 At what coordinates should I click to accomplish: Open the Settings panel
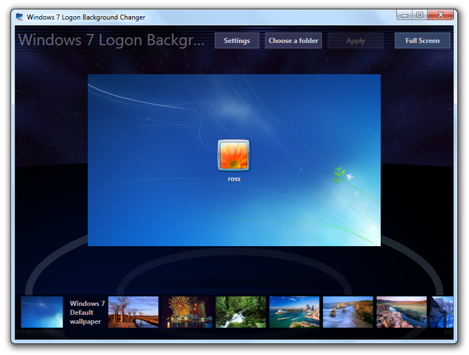pos(236,41)
